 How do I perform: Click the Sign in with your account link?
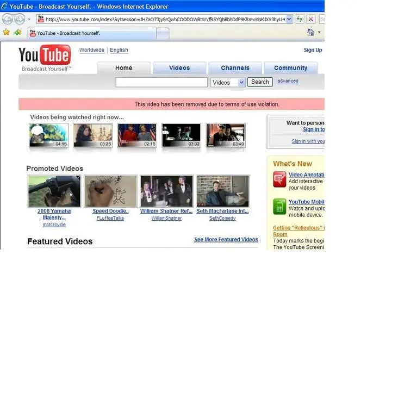pos(308,141)
